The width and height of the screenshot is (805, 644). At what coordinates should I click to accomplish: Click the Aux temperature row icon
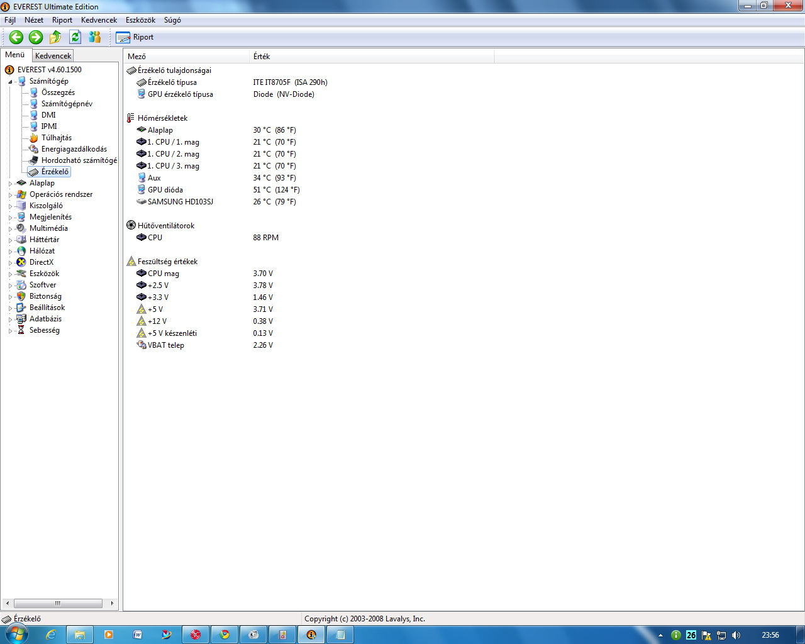coord(142,178)
